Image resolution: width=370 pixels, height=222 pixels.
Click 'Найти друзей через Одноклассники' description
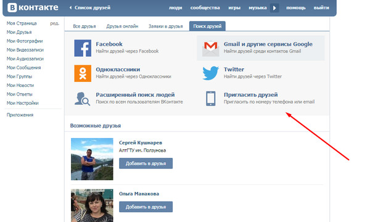(x=133, y=76)
